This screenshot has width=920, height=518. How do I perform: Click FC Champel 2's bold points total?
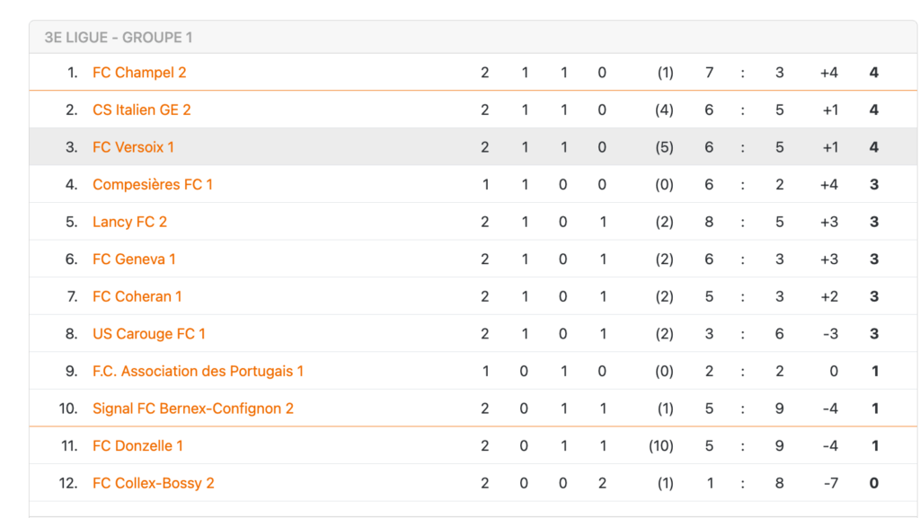(873, 73)
